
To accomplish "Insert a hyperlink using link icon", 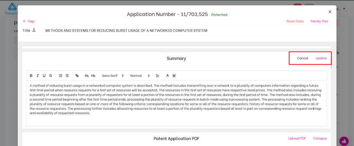I will [77, 75].
